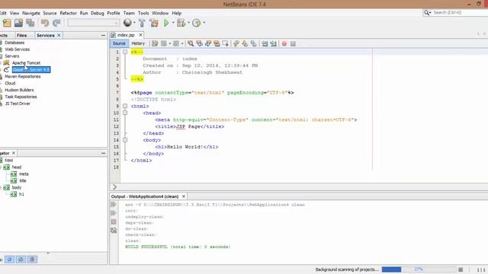Click the Open Project icon
This screenshot has height=274, width=488.
(18, 23)
